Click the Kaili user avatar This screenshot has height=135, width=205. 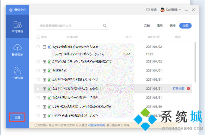tap(163, 10)
